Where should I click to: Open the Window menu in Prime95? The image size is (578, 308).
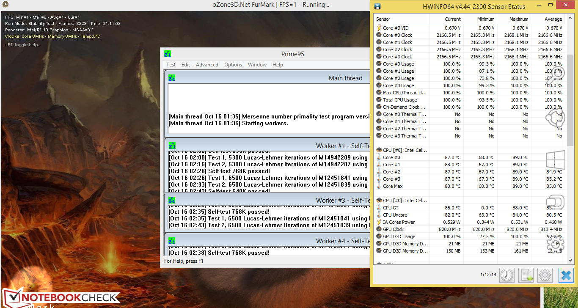(257, 65)
